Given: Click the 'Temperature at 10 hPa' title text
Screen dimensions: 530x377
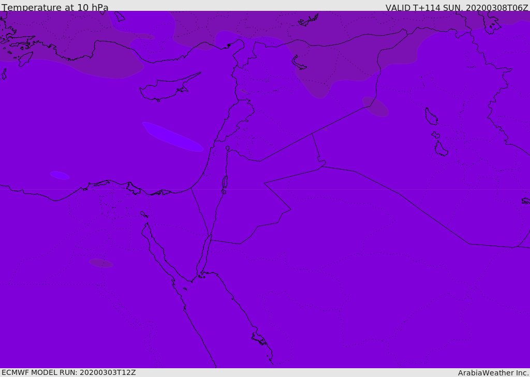Looking at the screenshot, I should point(55,7).
